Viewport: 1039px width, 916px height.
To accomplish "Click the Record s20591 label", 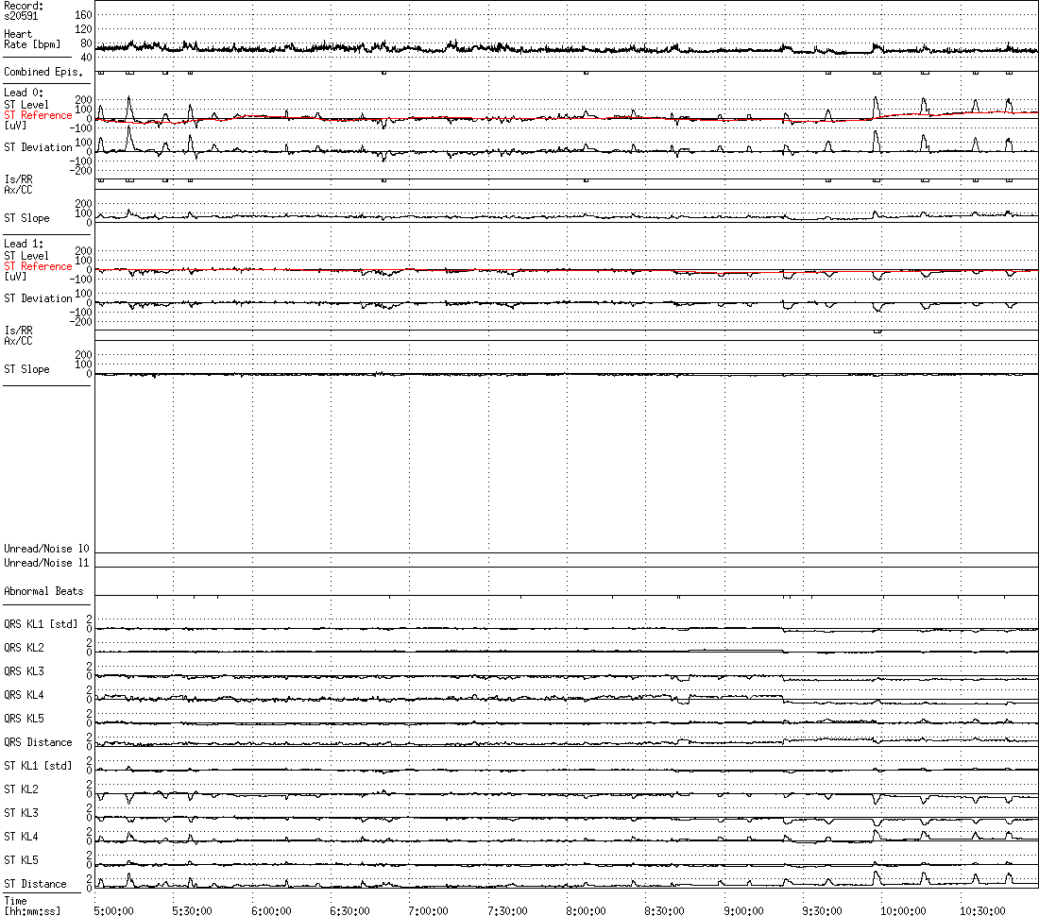I will [24, 11].
